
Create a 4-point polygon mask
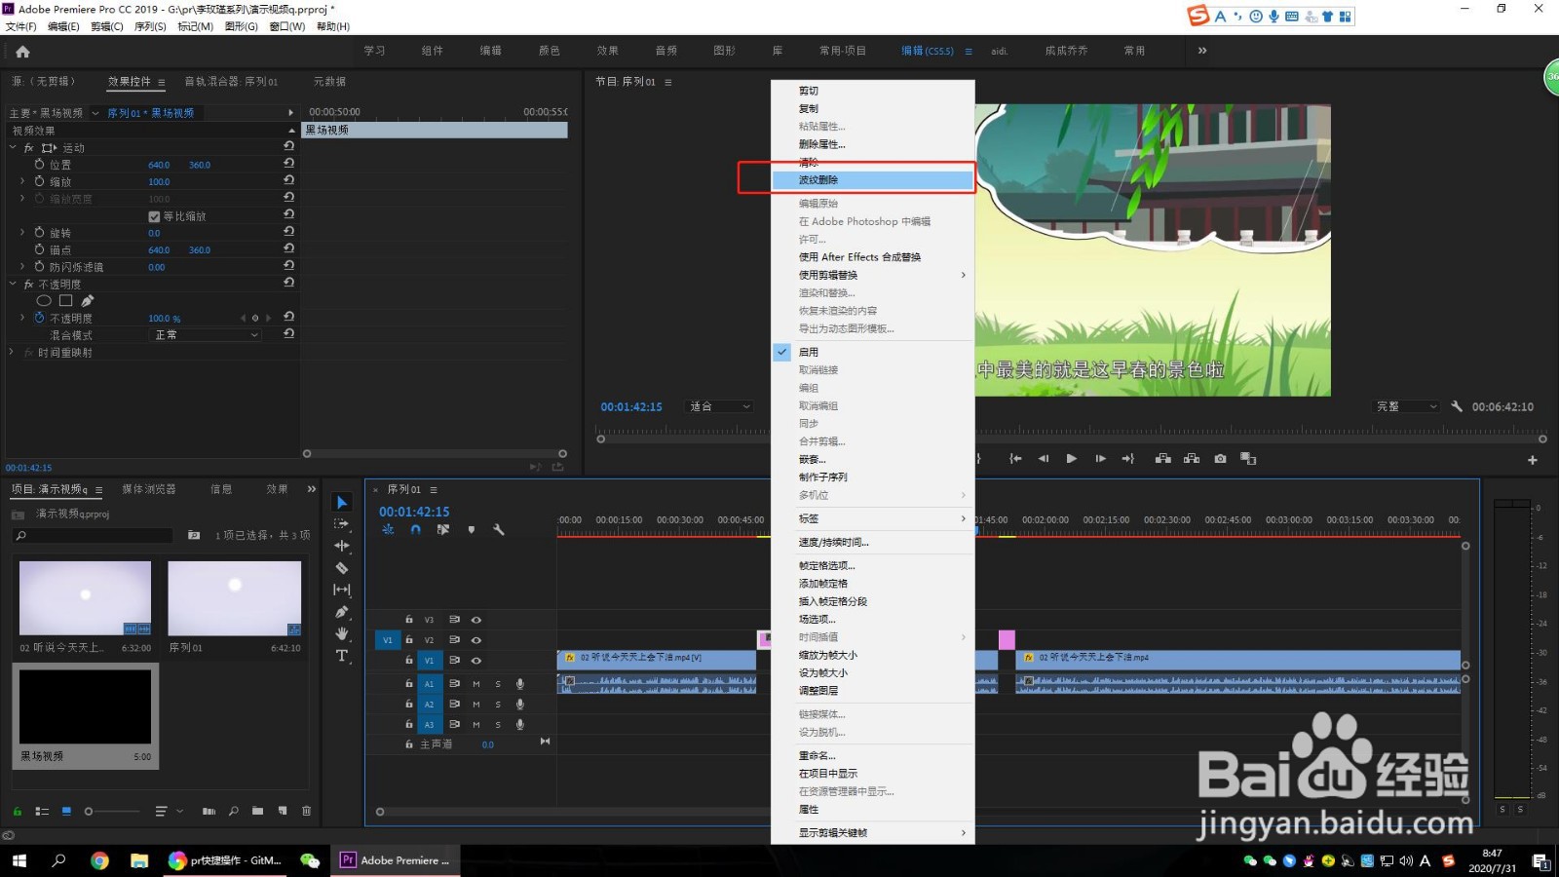65,301
